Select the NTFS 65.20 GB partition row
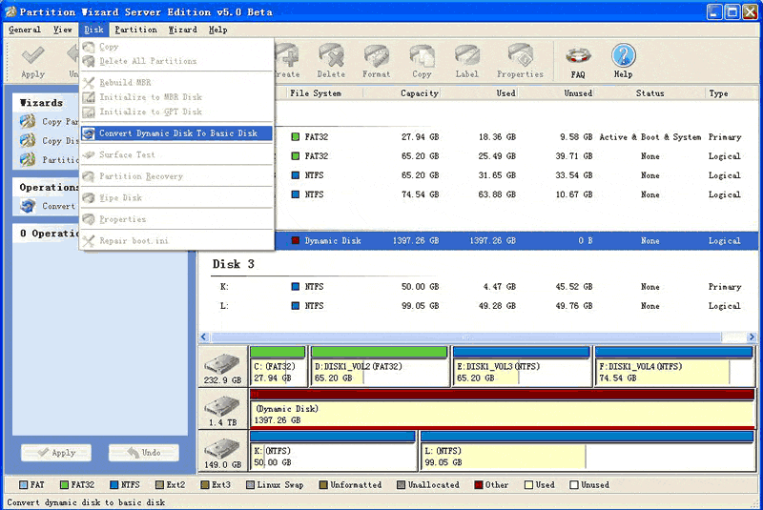Viewport: 763px width, 510px height. point(516,175)
